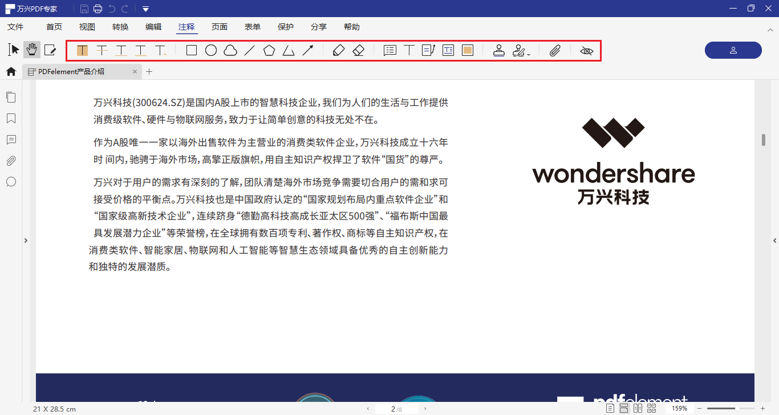Switch to the 页面 ribbon tab
779x415 pixels.
(220, 26)
